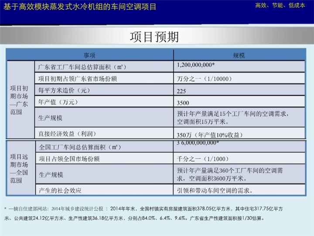Click the value 3500 cell
The height and width of the screenshot is (236, 314).
[x=183, y=103]
